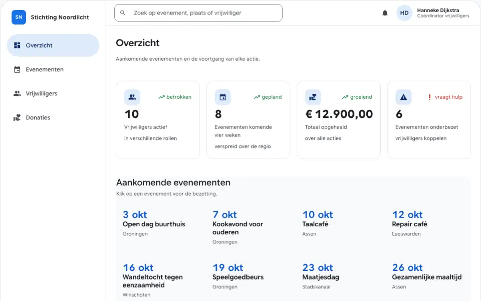Click 'verspreid over de regio' text
Screen dimensions: 481x301
(x=243, y=146)
